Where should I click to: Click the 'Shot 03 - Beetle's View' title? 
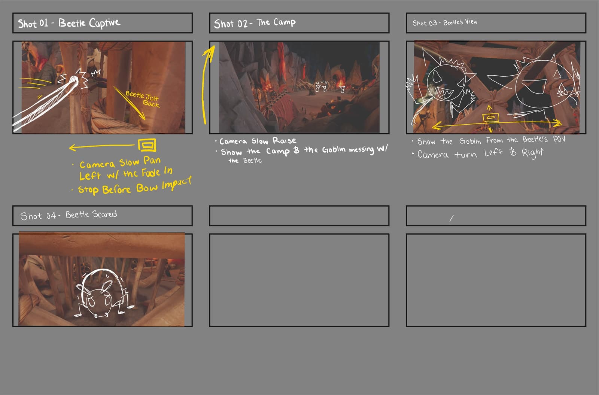pos(445,22)
